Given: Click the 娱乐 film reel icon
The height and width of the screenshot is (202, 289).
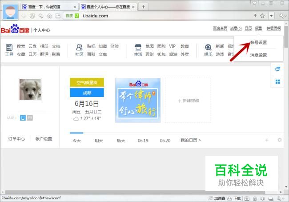Looking at the screenshot, I should [208, 48].
